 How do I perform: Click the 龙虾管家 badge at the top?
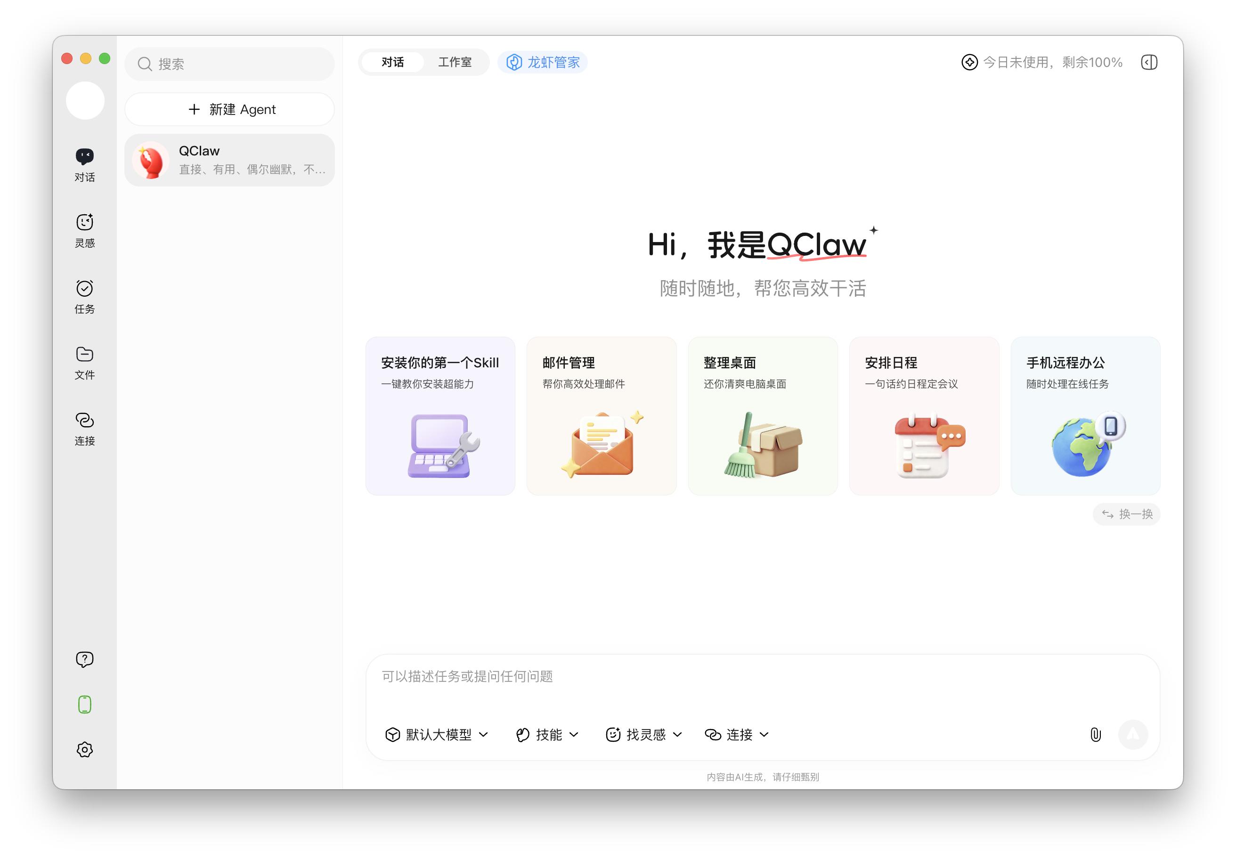pos(542,62)
